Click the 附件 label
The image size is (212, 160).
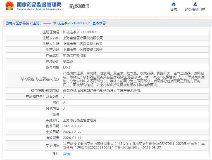pos(56,103)
